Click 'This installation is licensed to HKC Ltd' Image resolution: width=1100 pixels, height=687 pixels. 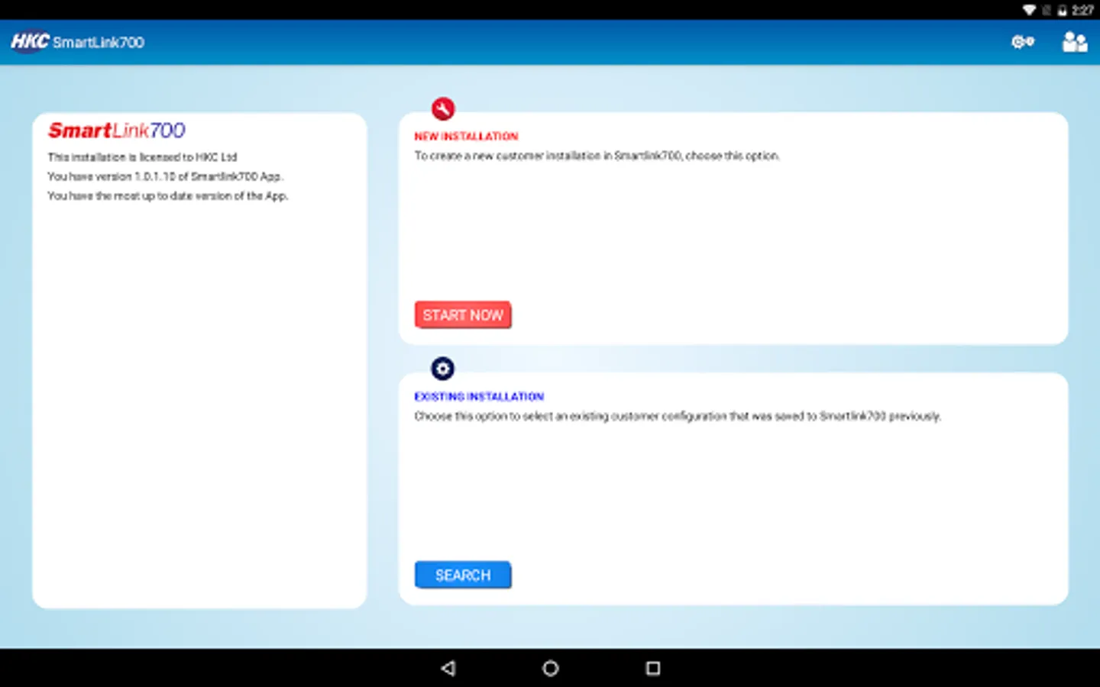tap(142, 156)
